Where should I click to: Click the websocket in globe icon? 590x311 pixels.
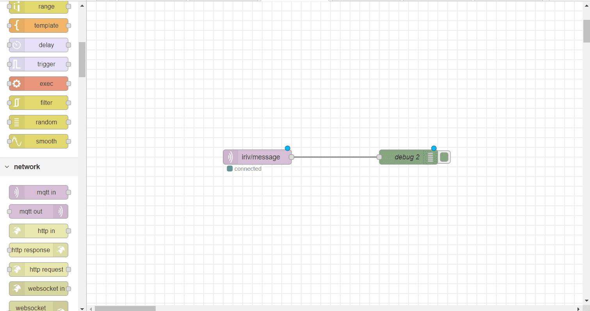[16, 288]
